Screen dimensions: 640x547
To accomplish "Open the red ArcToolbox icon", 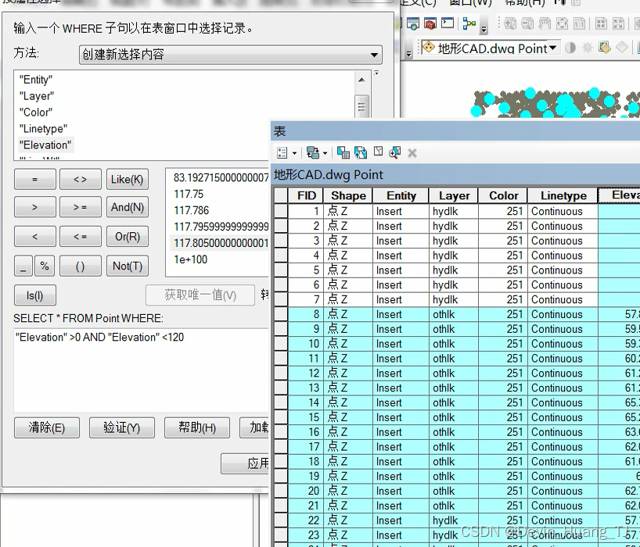I will coord(430,23).
